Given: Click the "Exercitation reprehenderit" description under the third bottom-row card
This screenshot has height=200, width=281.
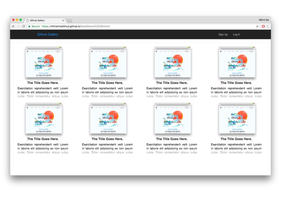Looking at the screenshot, I should [x=172, y=148].
